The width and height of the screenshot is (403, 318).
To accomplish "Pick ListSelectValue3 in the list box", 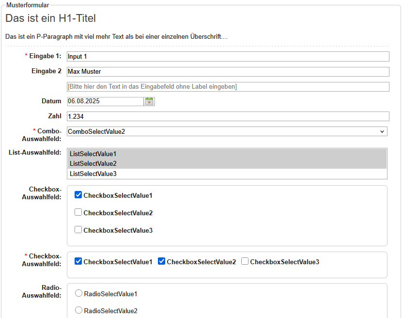I will click(x=227, y=174).
